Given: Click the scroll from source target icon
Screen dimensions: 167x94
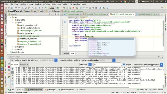Looking at the screenshot, I should [49, 14].
